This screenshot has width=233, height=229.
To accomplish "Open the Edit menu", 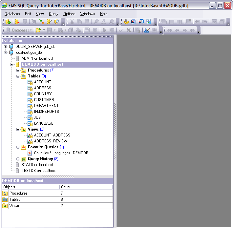I will [x=28, y=14].
